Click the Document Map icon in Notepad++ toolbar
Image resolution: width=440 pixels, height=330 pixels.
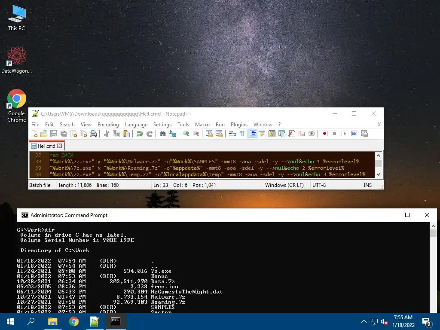[x=272, y=134]
